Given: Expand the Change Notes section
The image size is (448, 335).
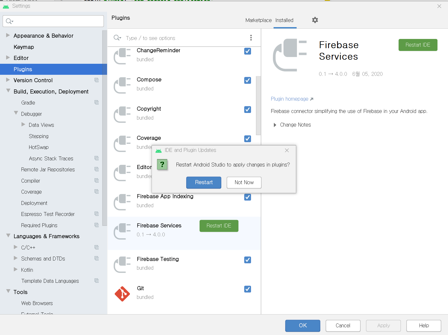Looking at the screenshot, I should tap(275, 125).
